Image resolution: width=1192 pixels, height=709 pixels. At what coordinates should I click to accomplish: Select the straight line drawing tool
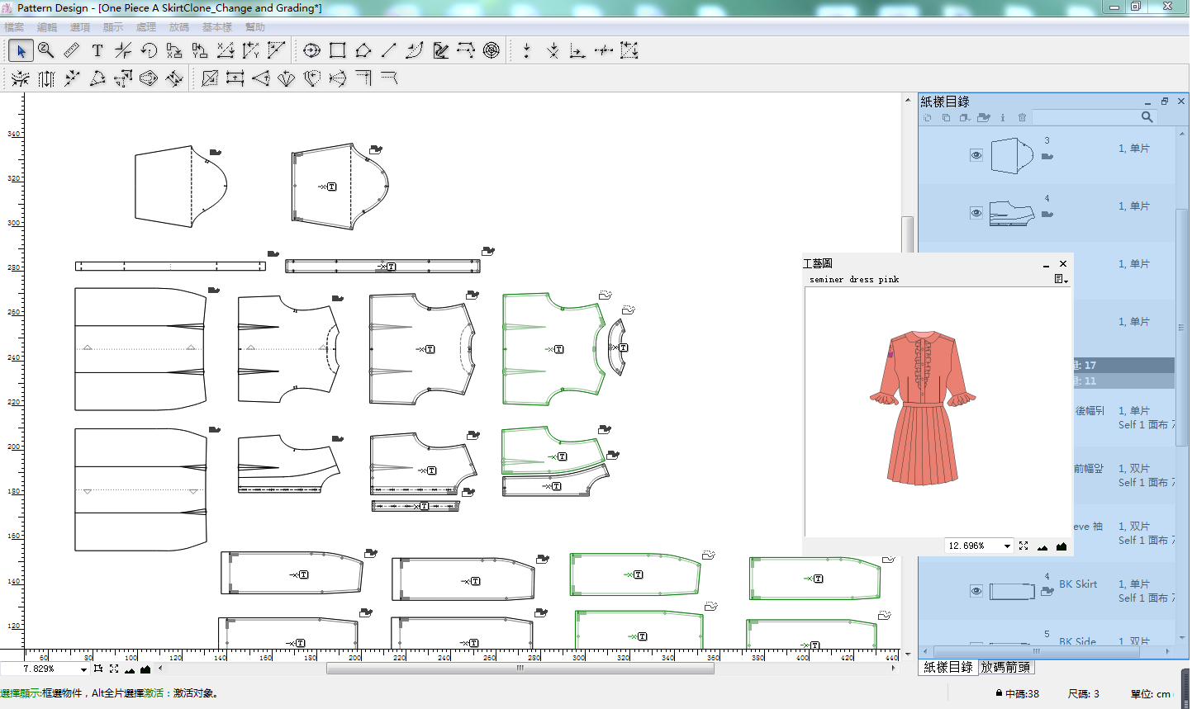pyautogui.click(x=388, y=51)
